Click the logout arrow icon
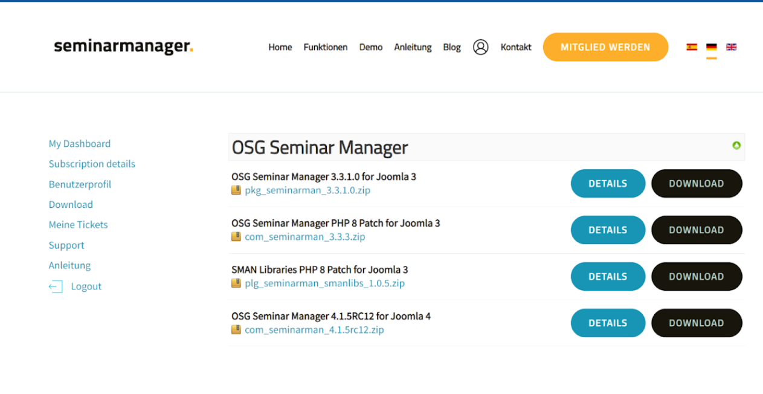The height and width of the screenshot is (394, 763). [x=56, y=286]
